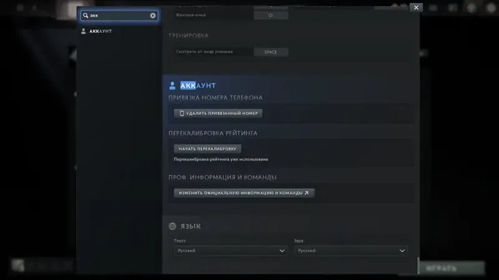Screen dimensions: 499x280
Task: Click the SPACE keybind button
Action: (271, 52)
